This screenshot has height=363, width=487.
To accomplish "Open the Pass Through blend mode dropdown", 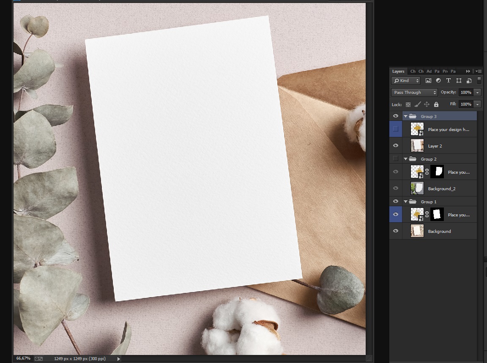I will [x=414, y=92].
